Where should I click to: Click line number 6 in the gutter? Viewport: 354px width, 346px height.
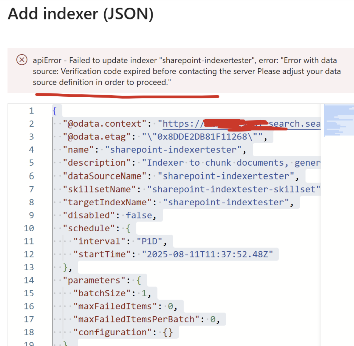(31, 176)
